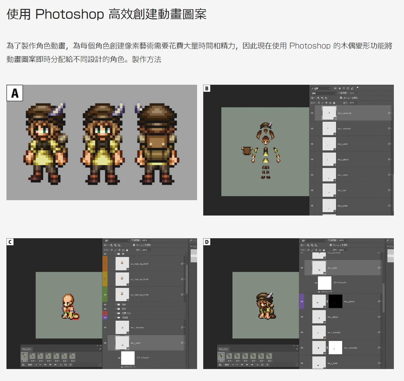Click delete frame trash icon, figure C timeline
The image size is (404, 381).
click(x=70, y=365)
